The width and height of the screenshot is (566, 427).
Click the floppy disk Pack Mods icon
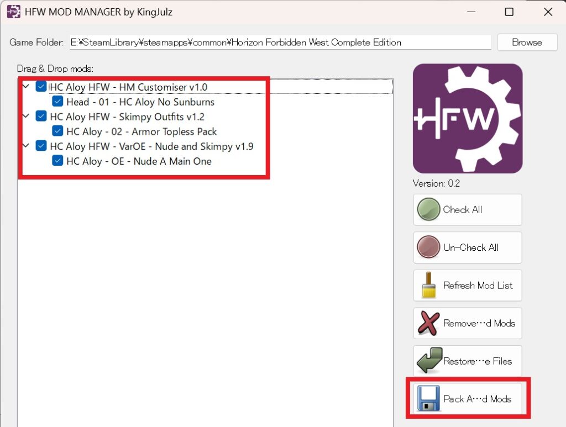tap(428, 398)
